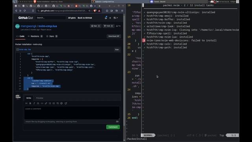Switch to the Revisions tab

click(35, 36)
